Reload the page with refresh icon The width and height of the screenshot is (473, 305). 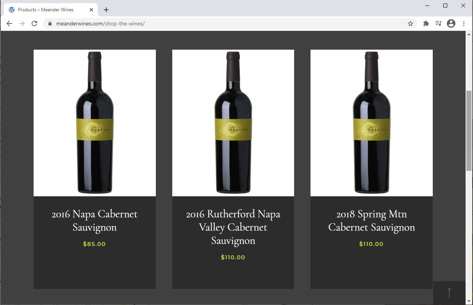(x=34, y=23)
